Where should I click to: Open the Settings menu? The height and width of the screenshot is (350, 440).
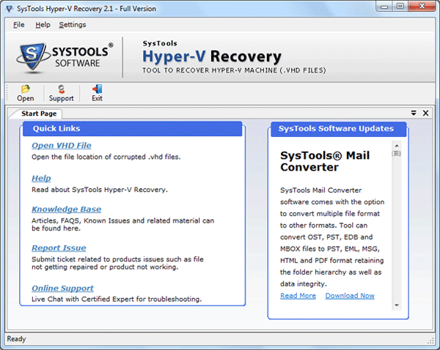click(x=72, y=24)
